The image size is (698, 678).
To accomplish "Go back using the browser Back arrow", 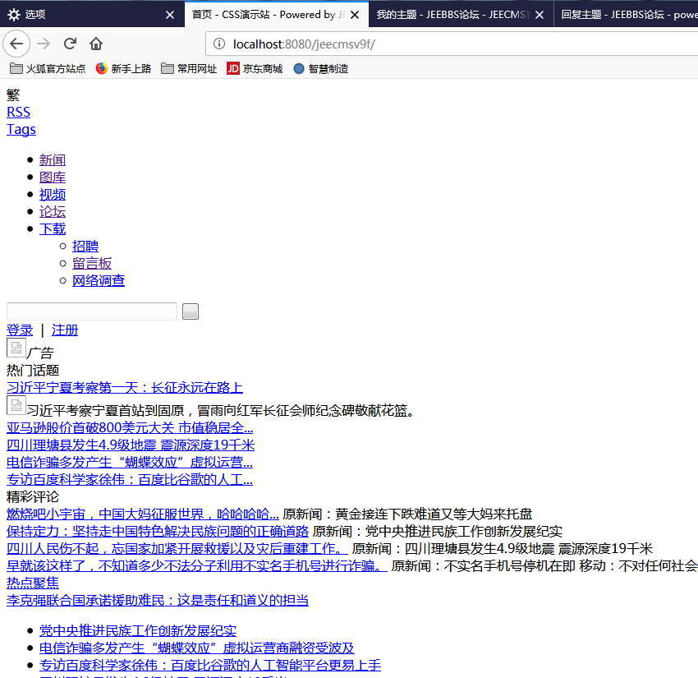I will (16, 44).
